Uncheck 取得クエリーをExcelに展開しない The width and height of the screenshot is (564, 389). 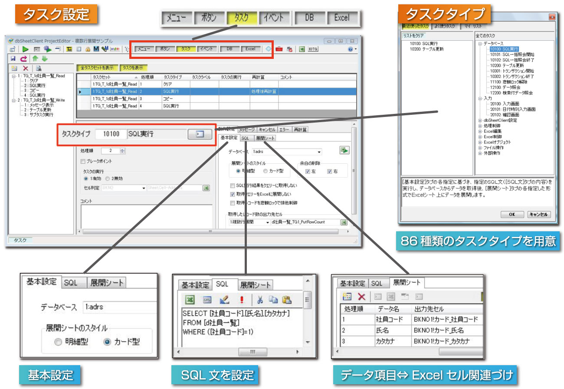pos(233,194)
